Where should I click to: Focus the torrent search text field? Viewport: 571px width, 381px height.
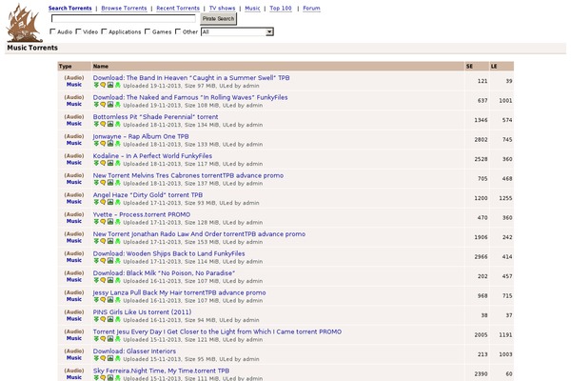point(124,18)
